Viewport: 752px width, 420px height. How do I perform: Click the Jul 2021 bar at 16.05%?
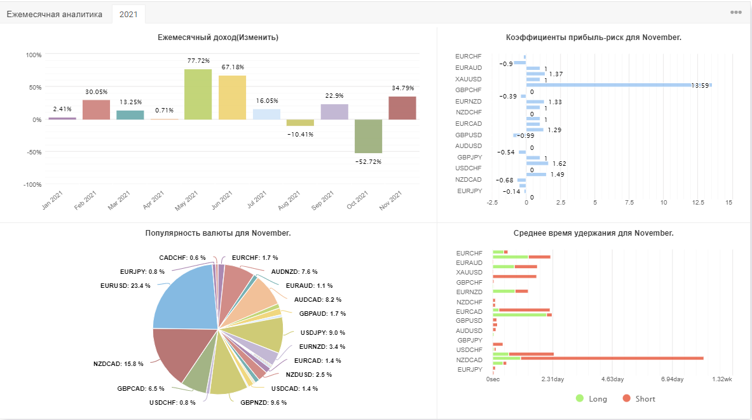click(x=266, y=114)
